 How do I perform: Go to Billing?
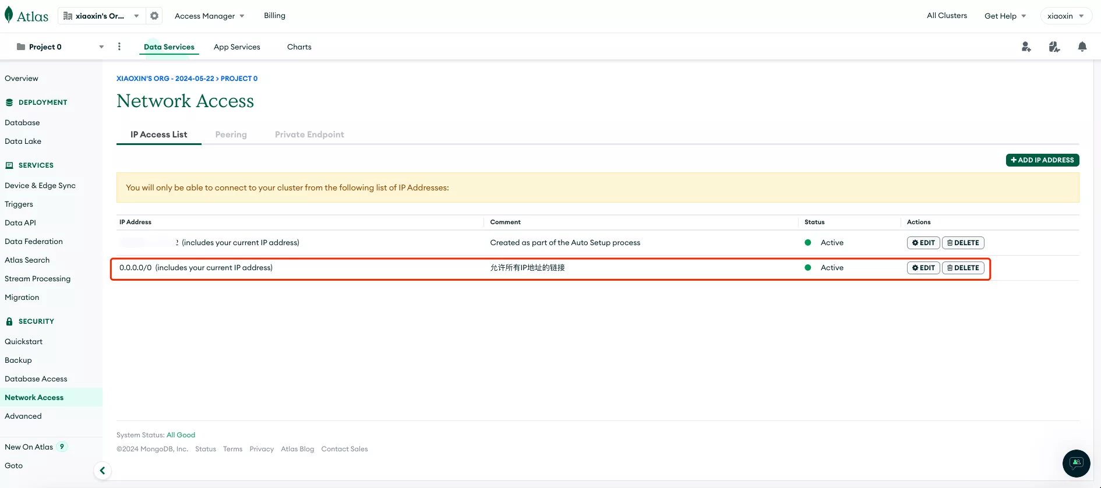point(274,16)
